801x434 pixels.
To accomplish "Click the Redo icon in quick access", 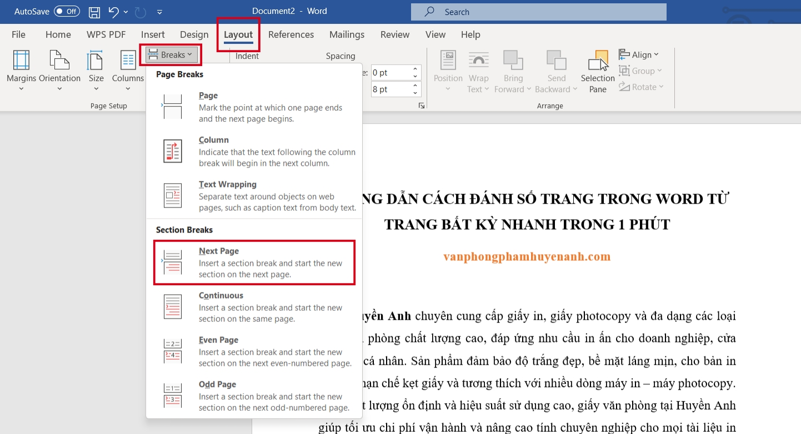I will [141, 12].
